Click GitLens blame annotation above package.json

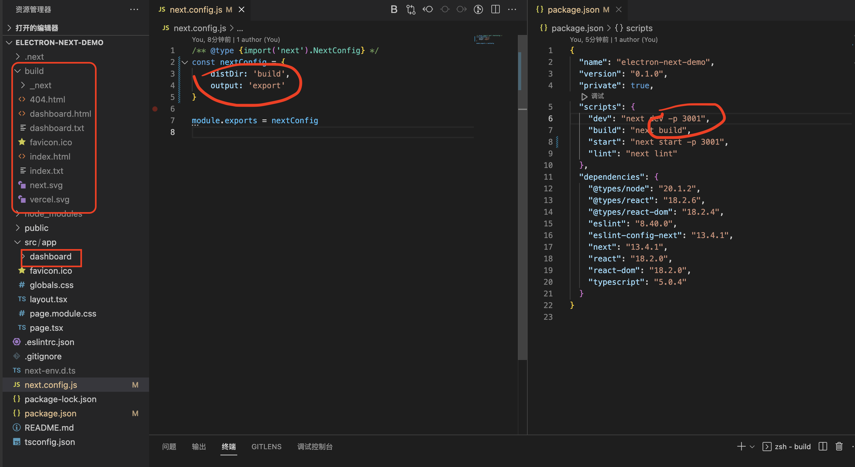point(613,40)
